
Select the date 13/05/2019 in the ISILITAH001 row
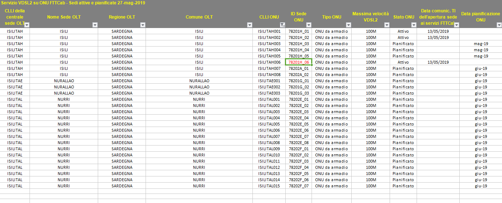pos(438,31)
